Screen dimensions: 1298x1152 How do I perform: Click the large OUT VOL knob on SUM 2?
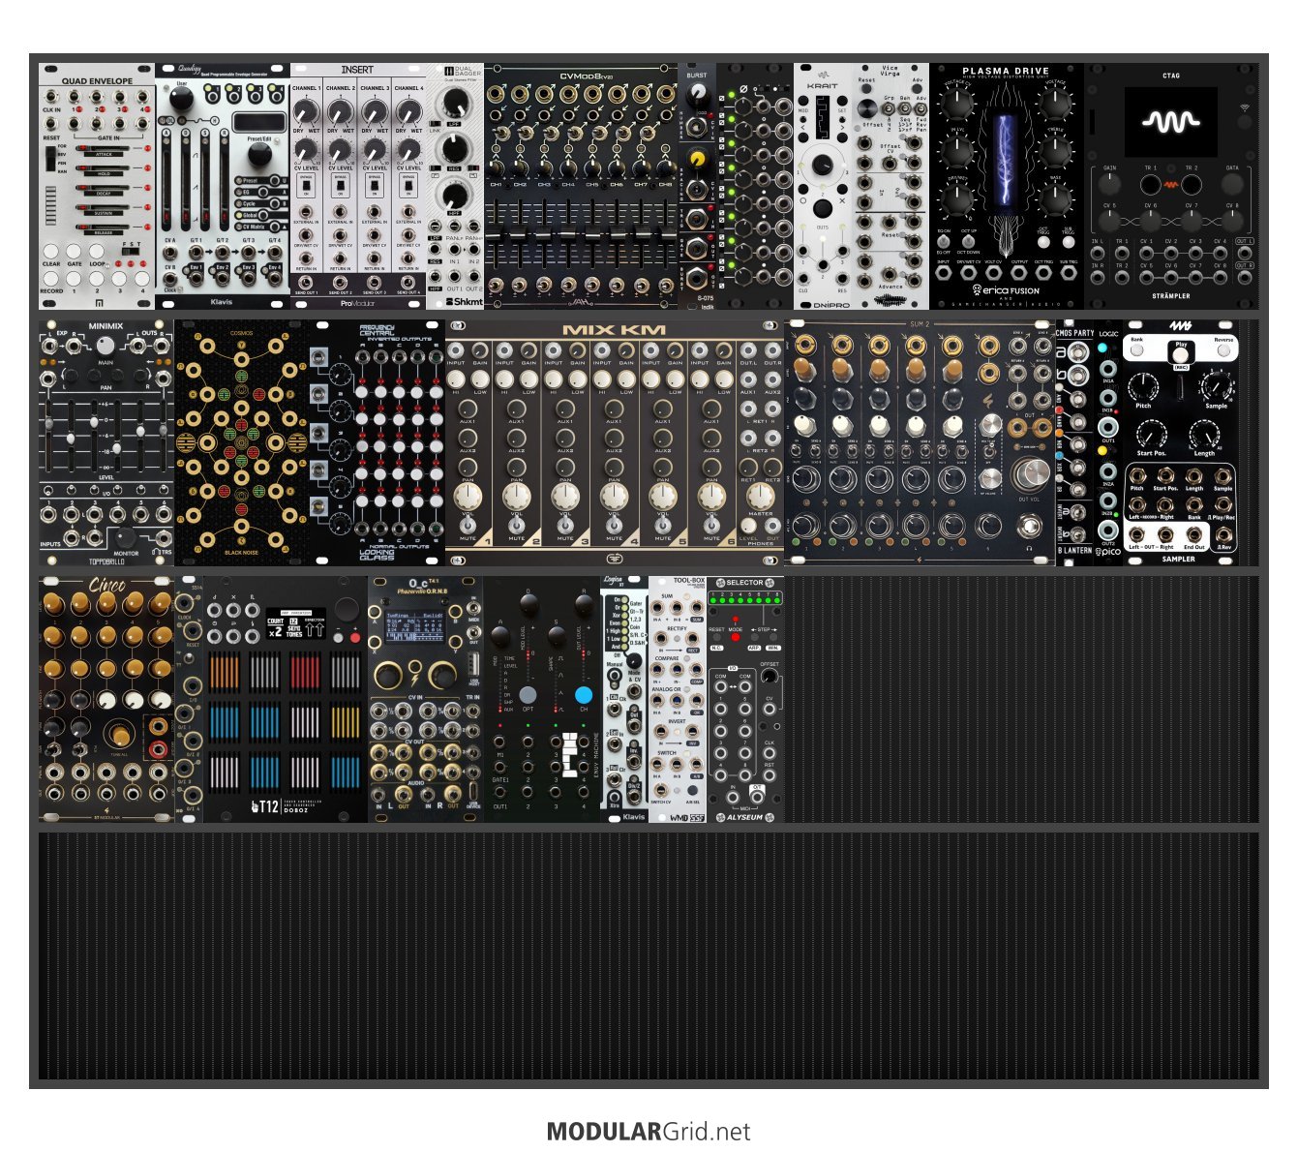coord(1032,473)
